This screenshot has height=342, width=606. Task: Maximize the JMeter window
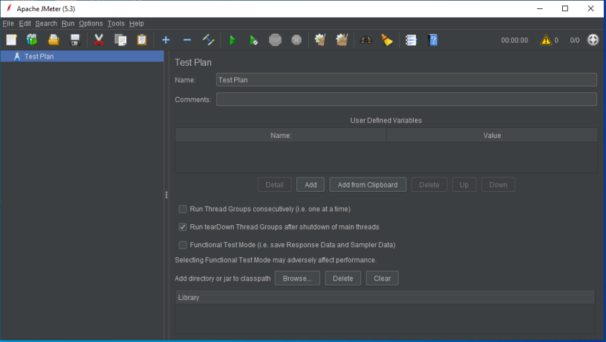coord(565,8)
